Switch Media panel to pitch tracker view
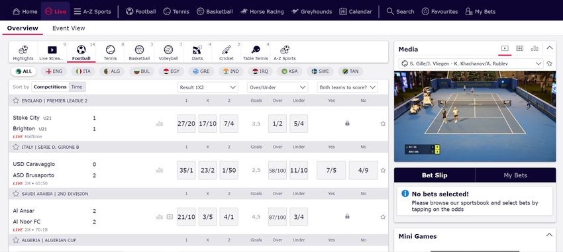 click(519, 48)
